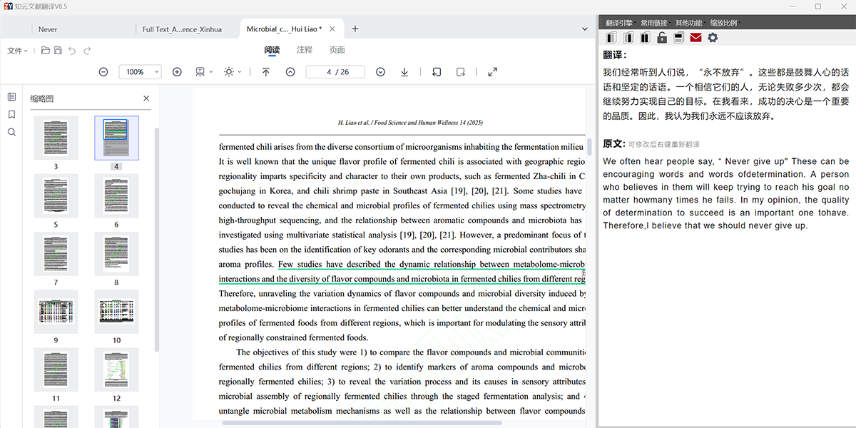Image resolution: width=856 pixels, height=428 pixels.
Task: Open a new tab with plus button
Action: point(355,29)
